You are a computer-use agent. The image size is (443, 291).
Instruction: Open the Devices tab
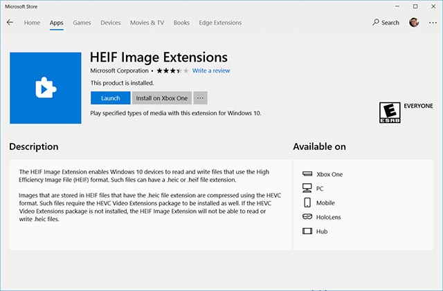pyautogui.click(x=111, y=23)
